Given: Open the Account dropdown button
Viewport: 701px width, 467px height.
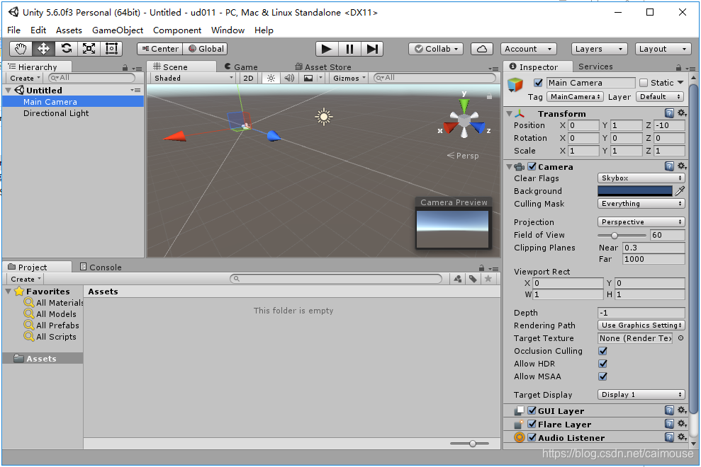Looking at the screenshot, I should tap(529, 49).
